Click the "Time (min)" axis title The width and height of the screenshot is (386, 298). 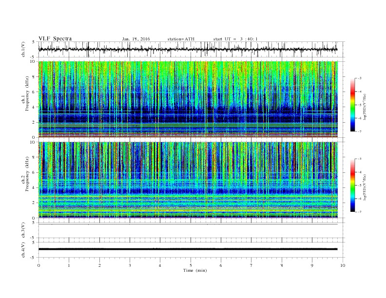[195, 270]
